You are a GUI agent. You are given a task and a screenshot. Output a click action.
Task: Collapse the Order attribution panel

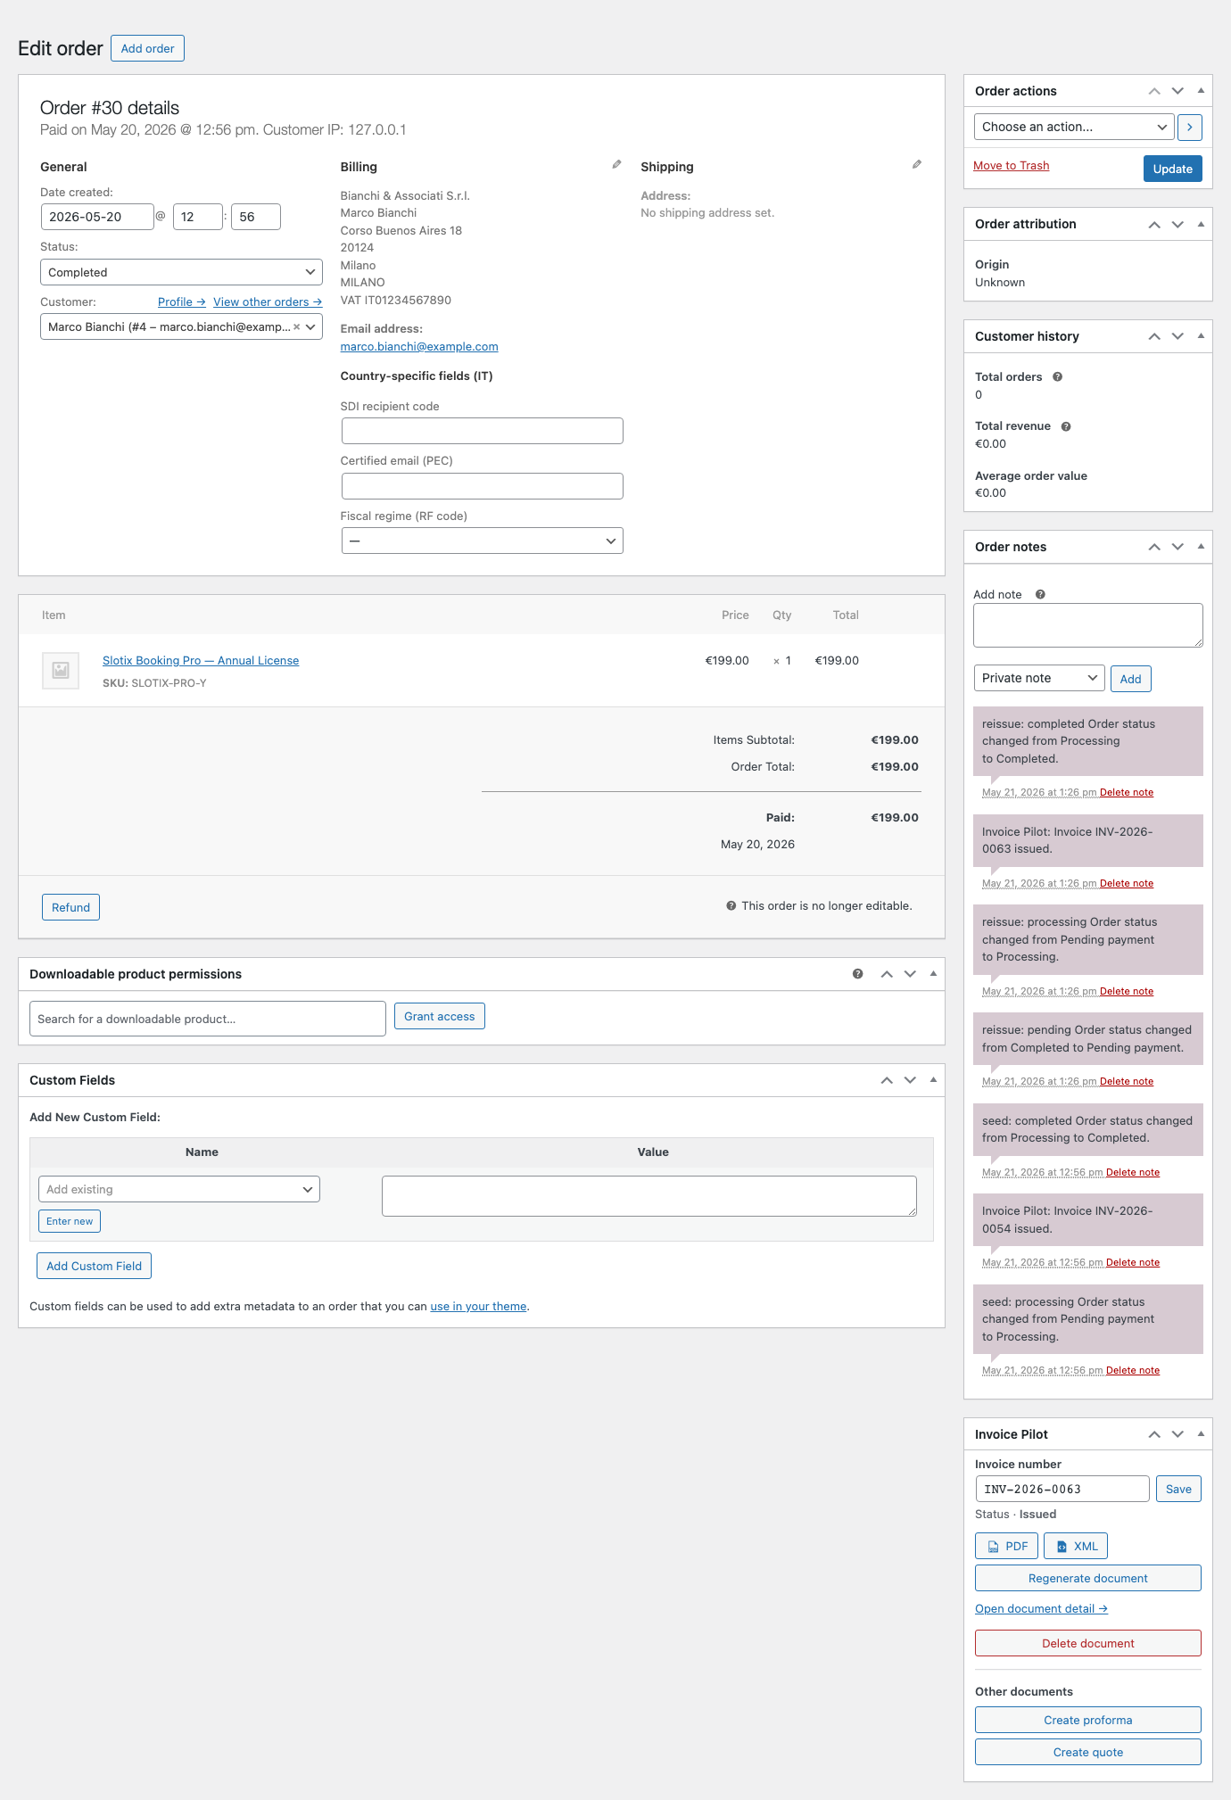pos(1201,224)
